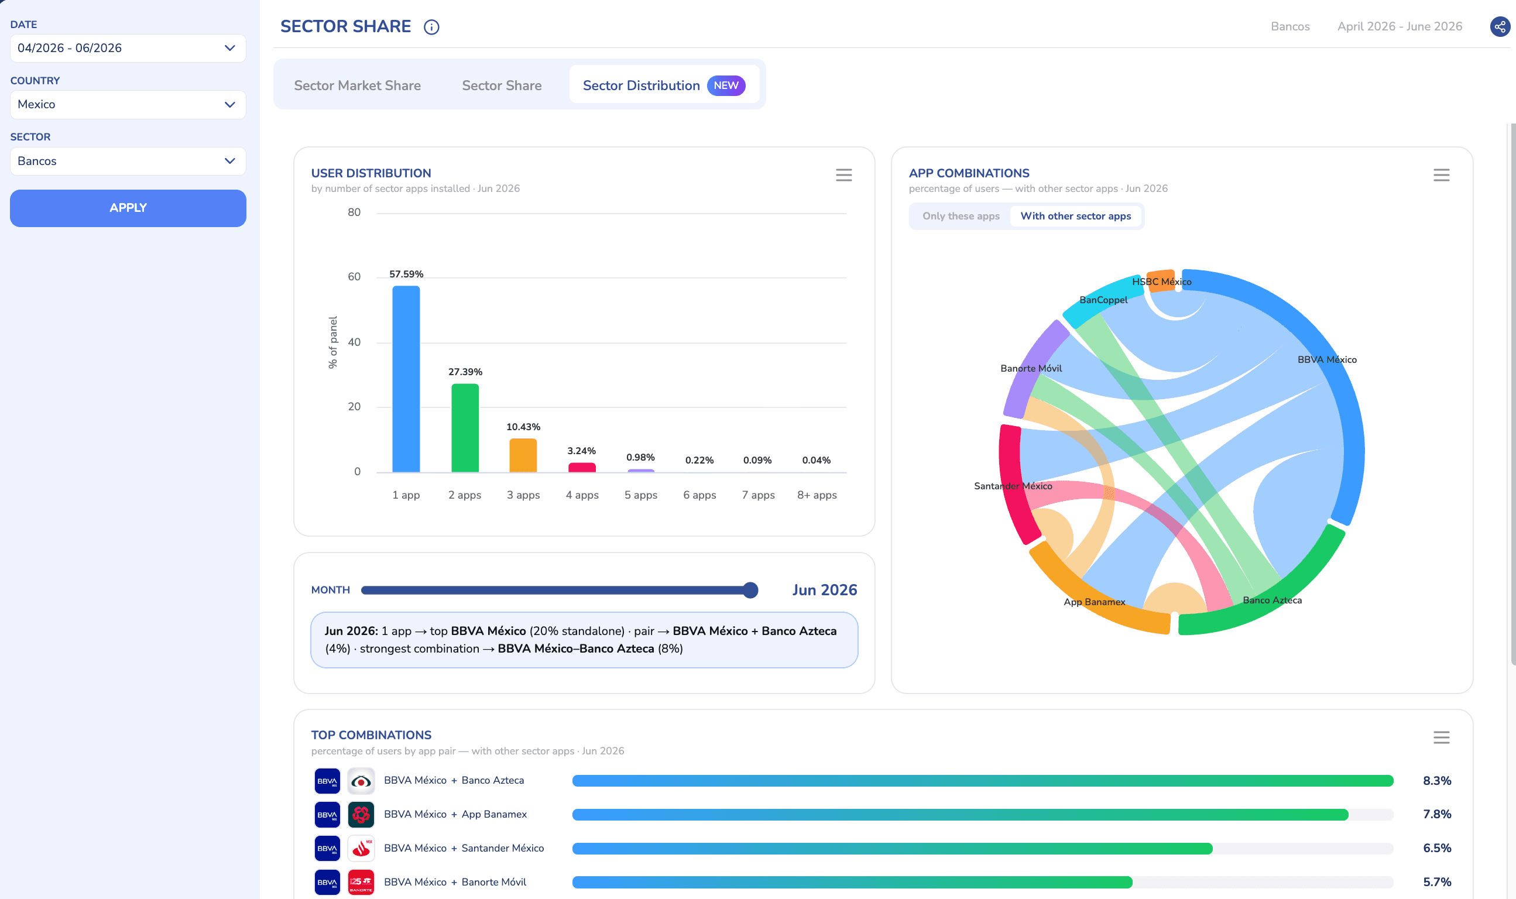1516x899 pixels.
Task: Click the 57.59% bar label
Action: (x=406, y=274)
